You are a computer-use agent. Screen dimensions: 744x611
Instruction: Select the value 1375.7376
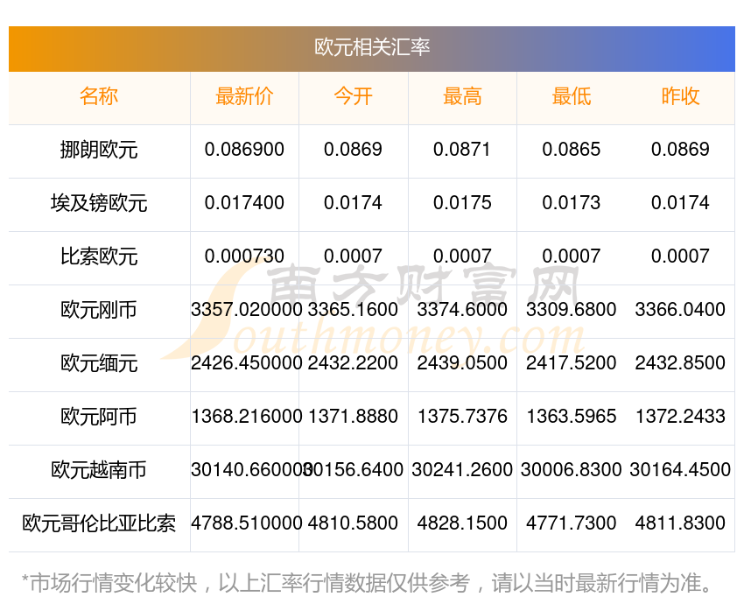tap(462, 417)
